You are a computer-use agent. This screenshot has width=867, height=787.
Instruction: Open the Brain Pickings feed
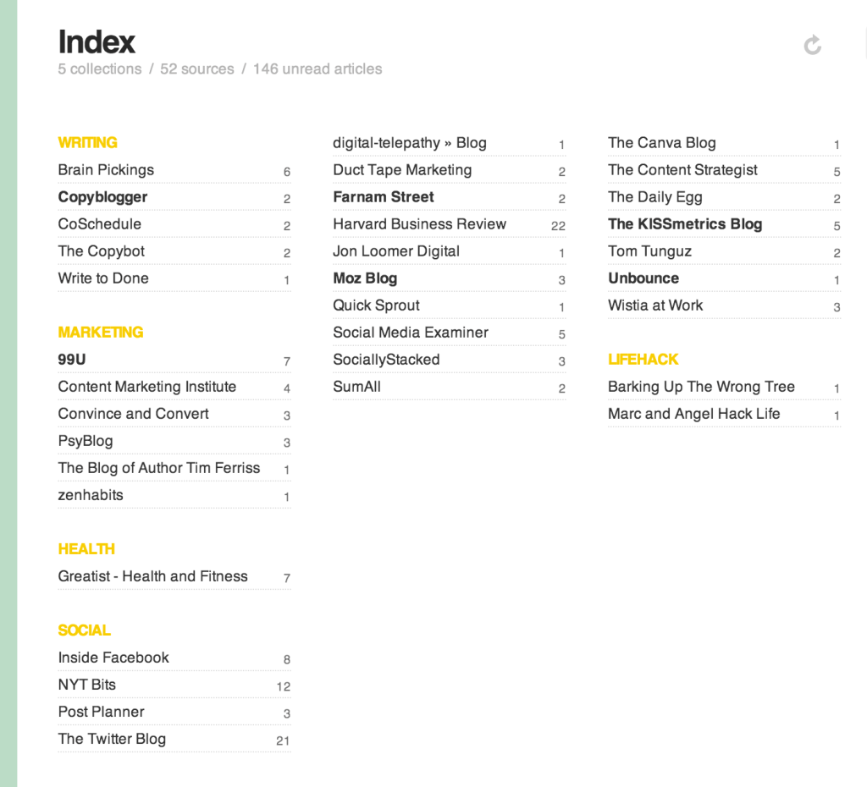[105, 170]
